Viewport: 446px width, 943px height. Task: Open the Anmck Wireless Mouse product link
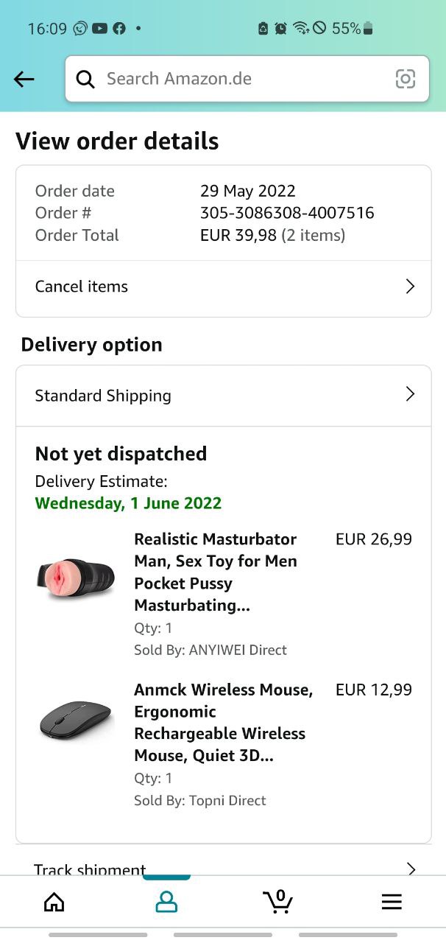pos(223,723)
